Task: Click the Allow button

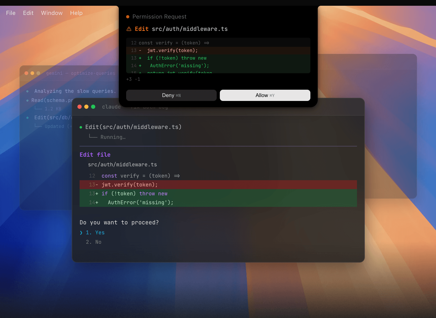Action: 265,95
